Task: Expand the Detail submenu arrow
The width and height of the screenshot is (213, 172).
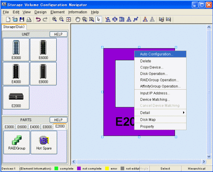Action: click(x=184, y=113)
